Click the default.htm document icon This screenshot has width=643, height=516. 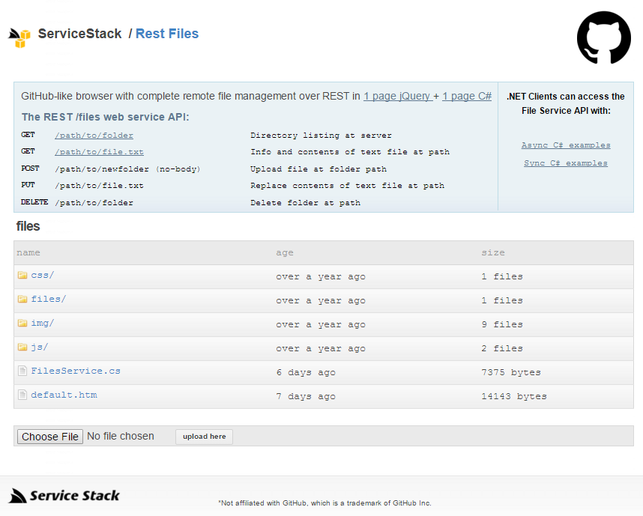coord(22,395)
